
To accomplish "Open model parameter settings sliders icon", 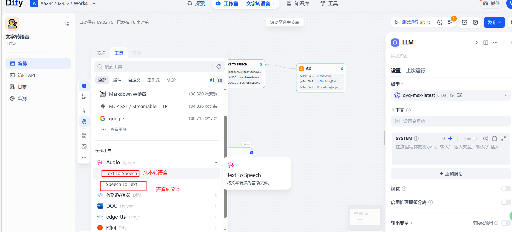I will pos(460,95).
